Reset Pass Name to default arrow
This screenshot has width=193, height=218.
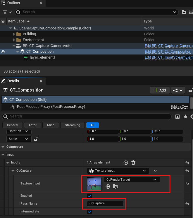click(x=187, y=203)
